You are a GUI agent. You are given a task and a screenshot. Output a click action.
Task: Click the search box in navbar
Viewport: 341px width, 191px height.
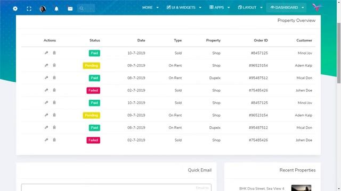(86, 8)
